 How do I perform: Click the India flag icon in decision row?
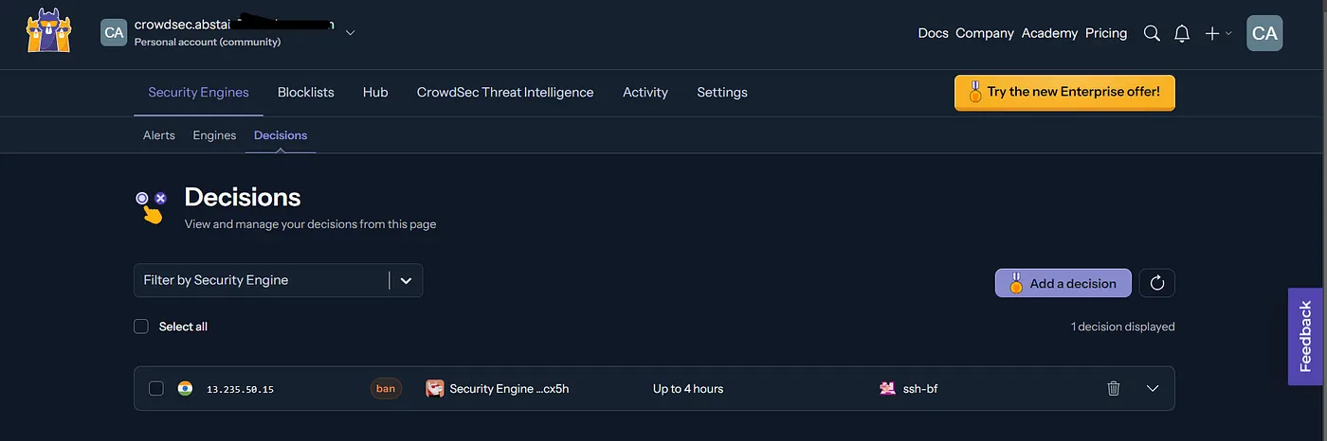click(185, 388)
